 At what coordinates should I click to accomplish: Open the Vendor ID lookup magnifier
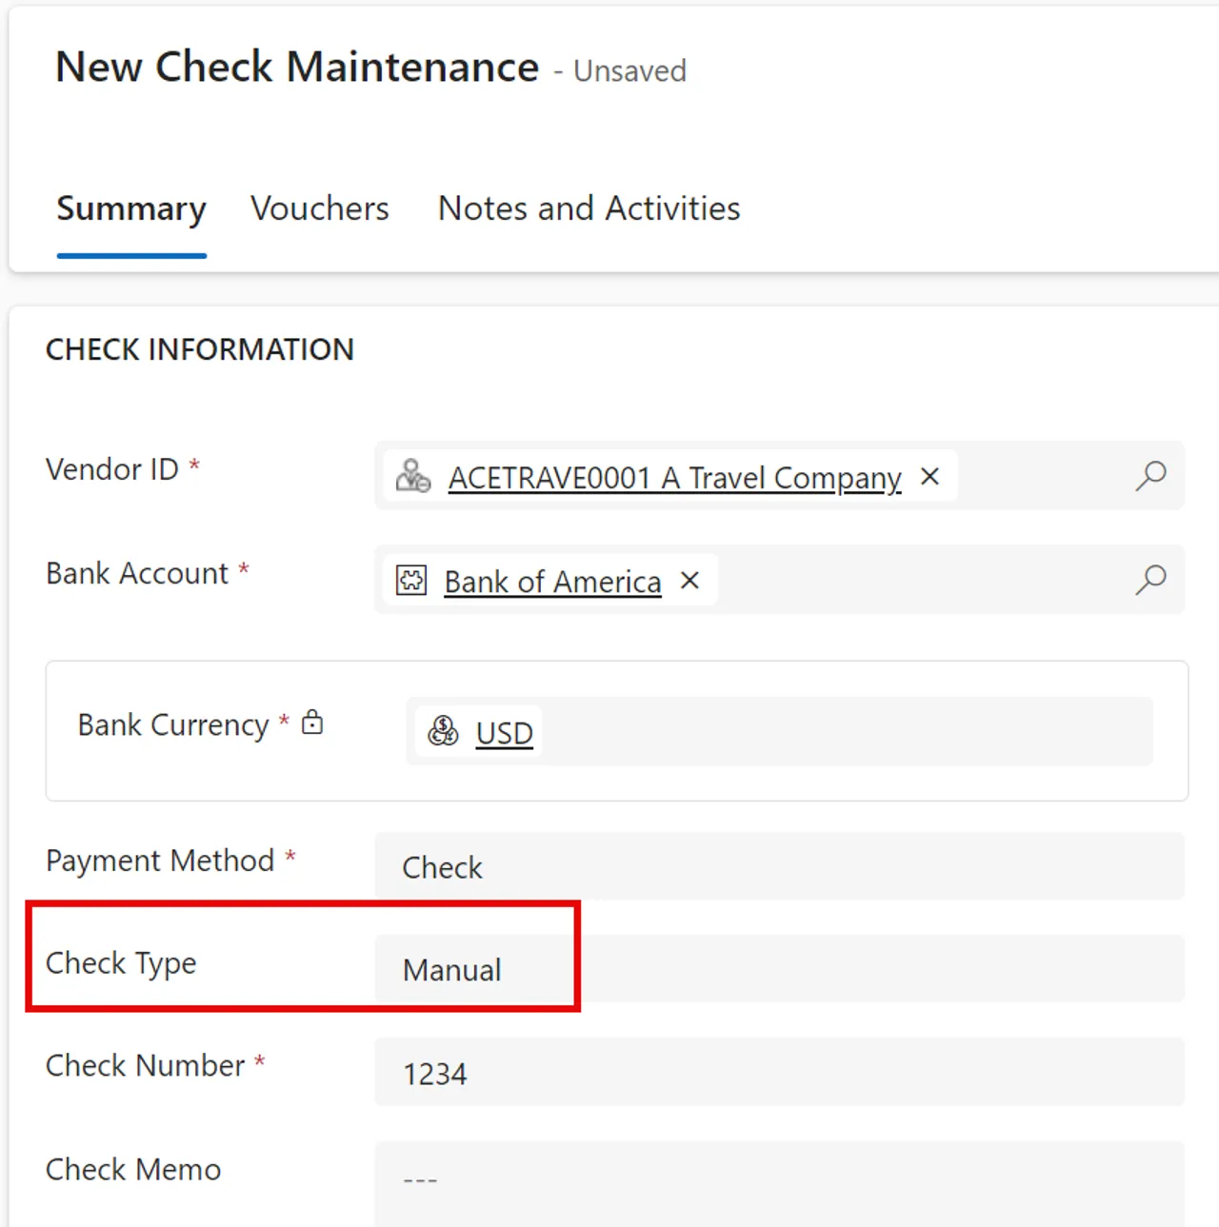coord(1151,475)
